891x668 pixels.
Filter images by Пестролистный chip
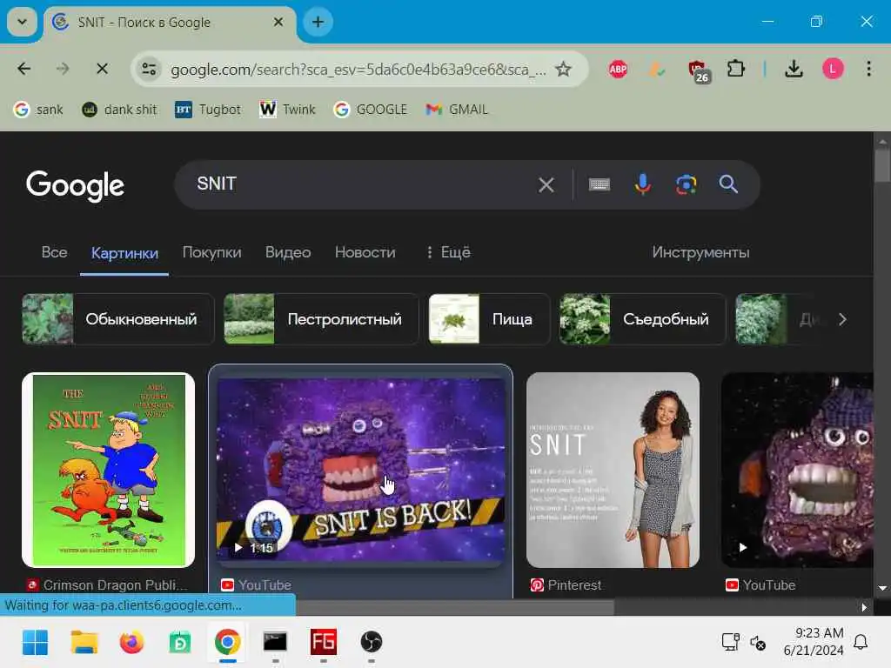click(x=321, y=319)
